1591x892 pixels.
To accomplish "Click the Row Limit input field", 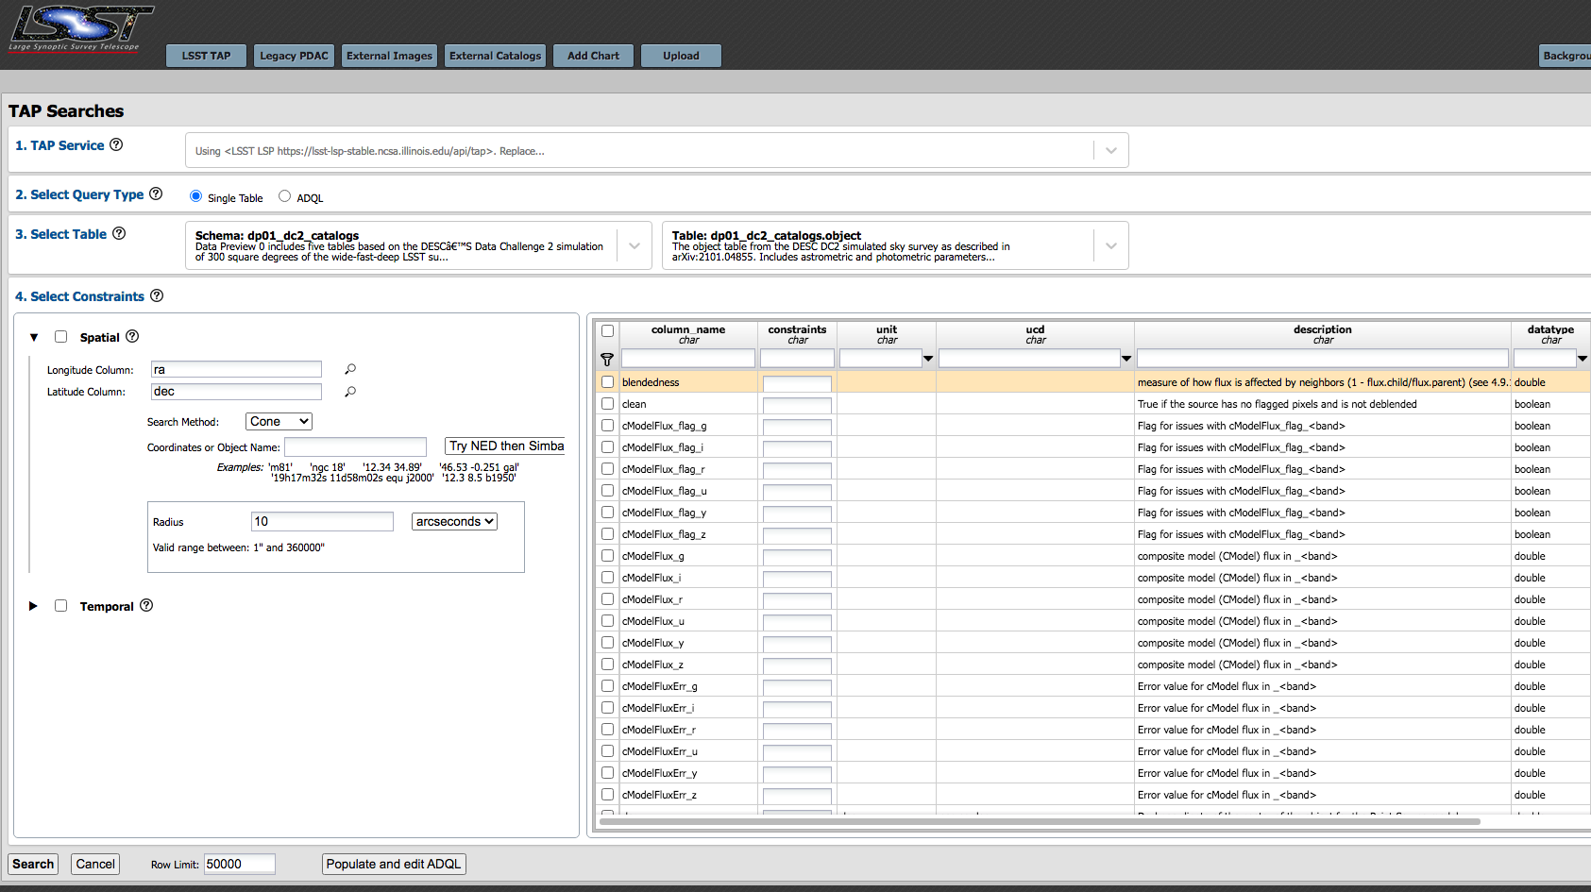I will [240, 864].
